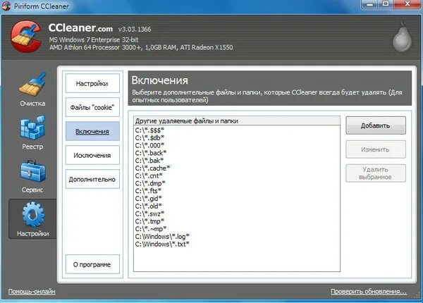The image size is (423, 303).
Task: Click the title bar CCleaner app icon
Action: [x=6, y=6]
